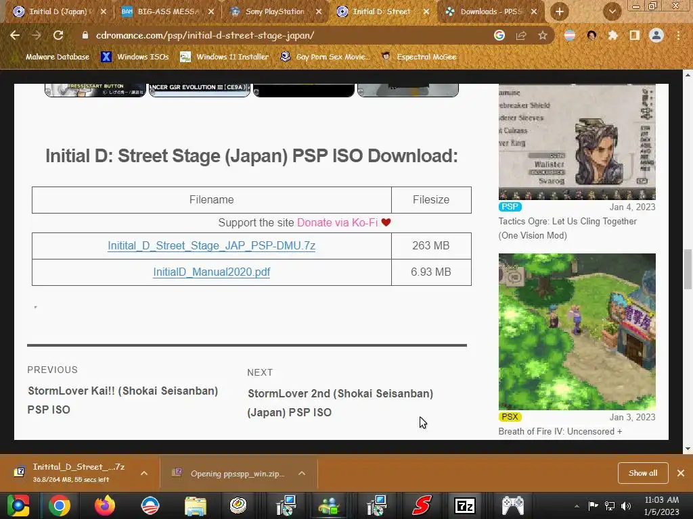Click the page vertical scrollbar thumb
Image resolution: width=693 pixels, height=519 pixels.
pos(688,269)
